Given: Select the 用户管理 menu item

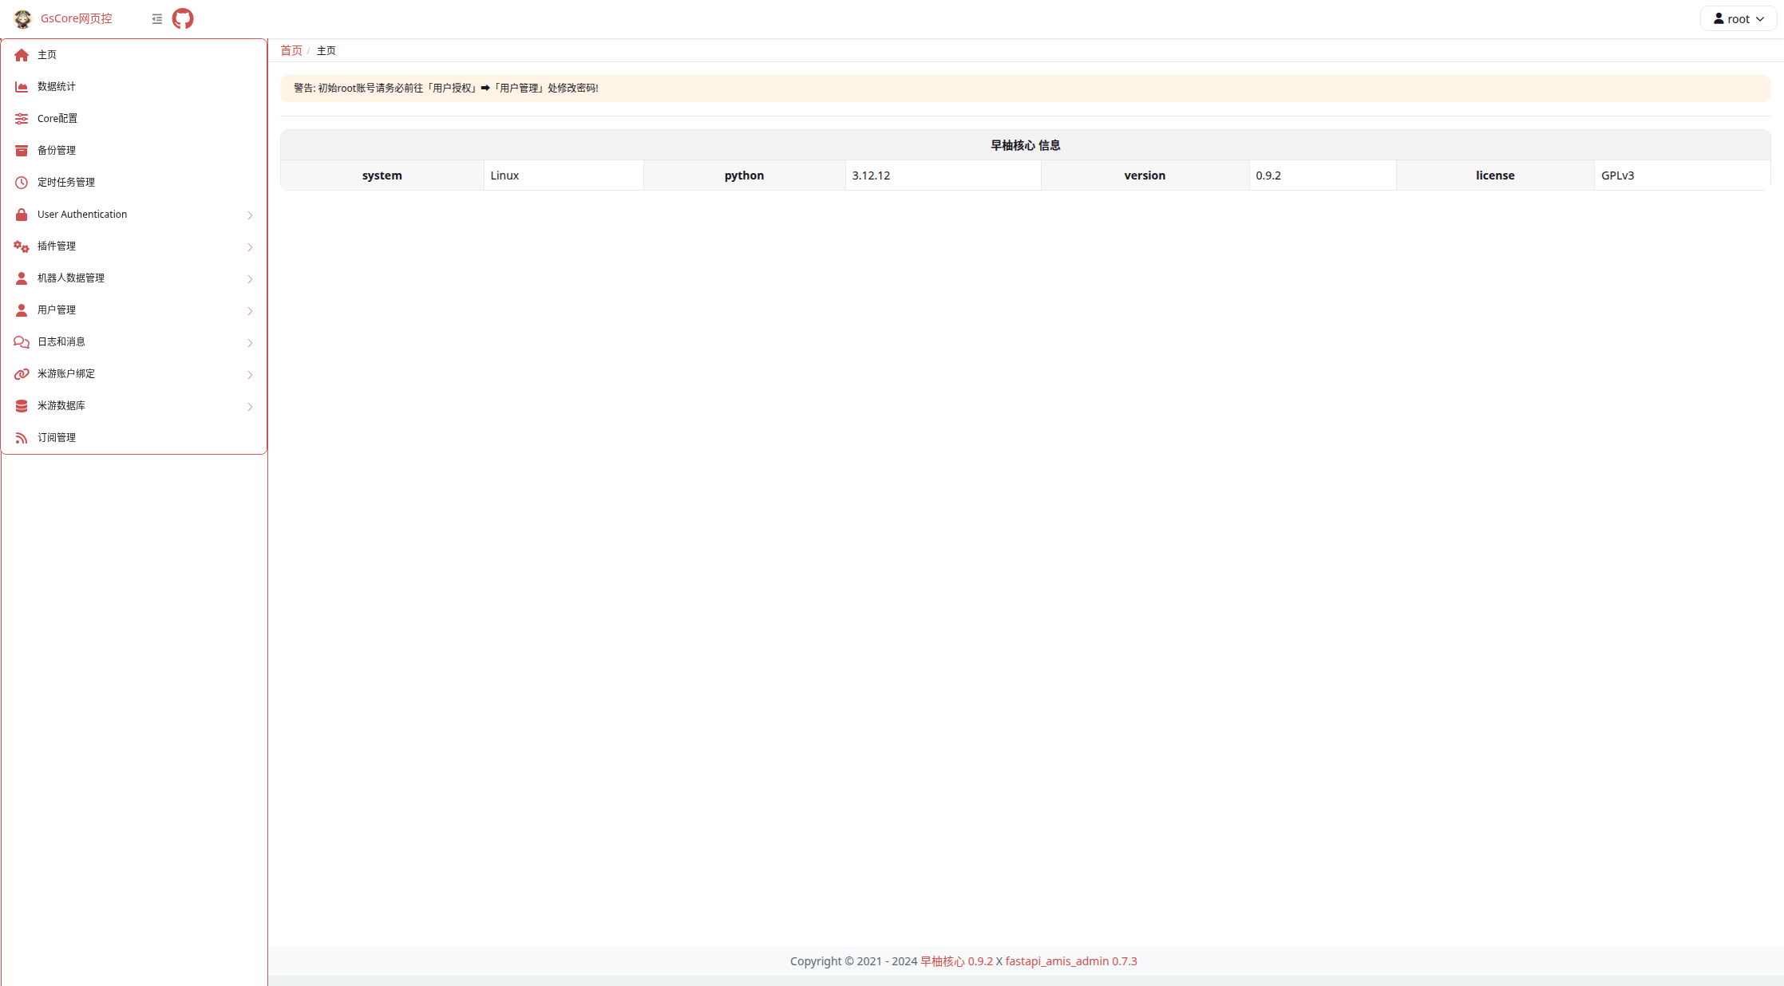Looking at the screenshot, I should tap(57, 310).
